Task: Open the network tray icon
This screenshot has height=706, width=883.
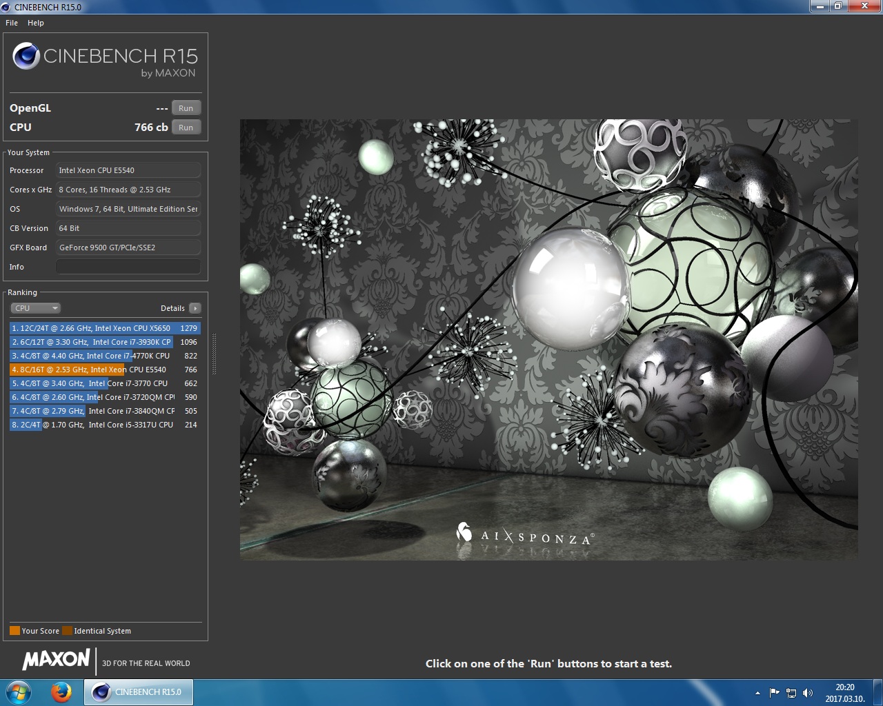Action: (791, 693)
